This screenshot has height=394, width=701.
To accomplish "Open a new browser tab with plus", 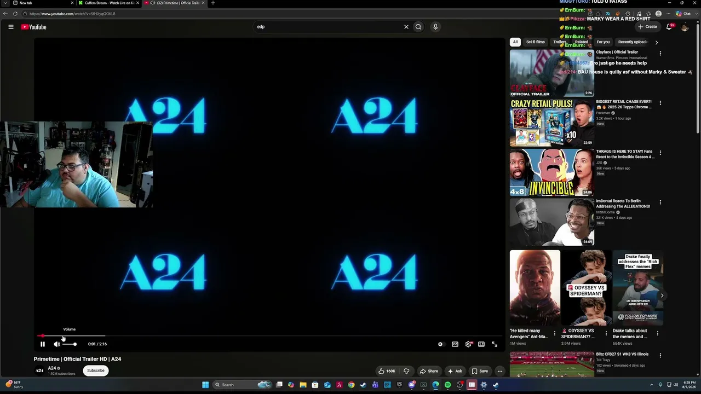I will (212, 3).
